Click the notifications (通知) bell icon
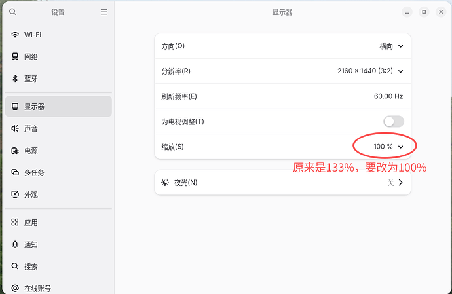Image resolution: width=452 pixels, height=294 pixels. pyautogui.click(x=14, y=244)
